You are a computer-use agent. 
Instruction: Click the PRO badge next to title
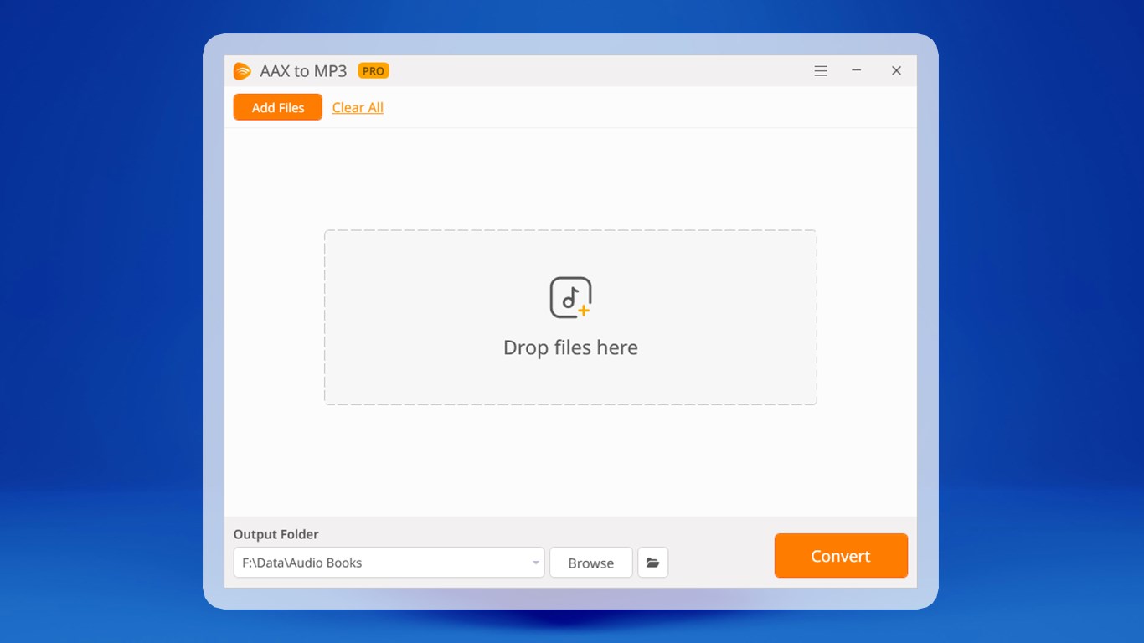(x=374, y=71)
